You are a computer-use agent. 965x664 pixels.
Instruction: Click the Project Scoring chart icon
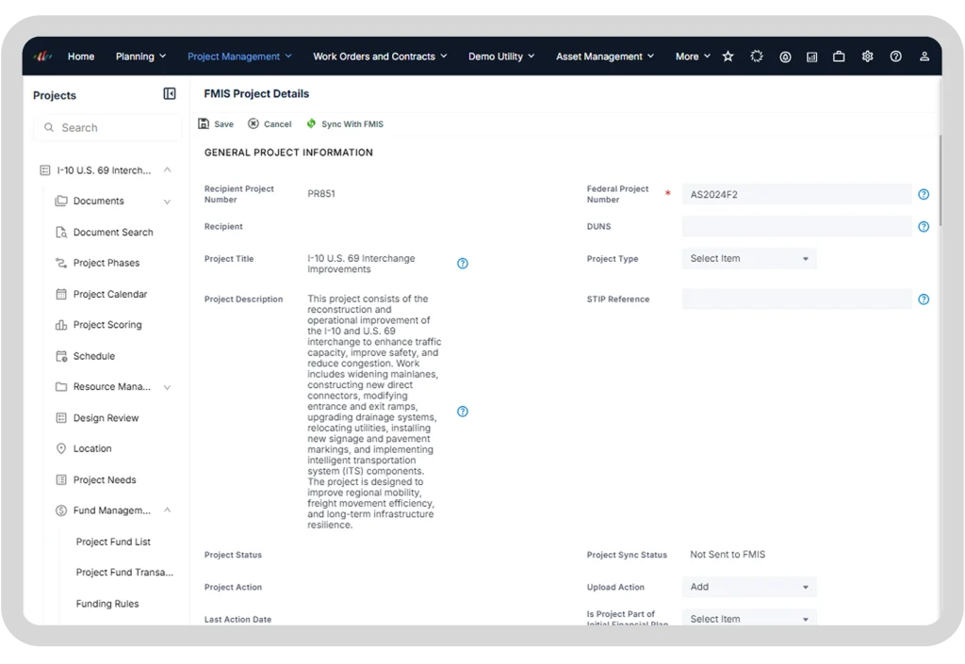tap(61, 325)
